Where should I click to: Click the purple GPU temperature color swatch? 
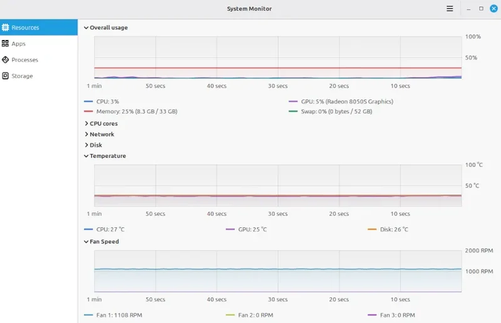coord(230,229)
